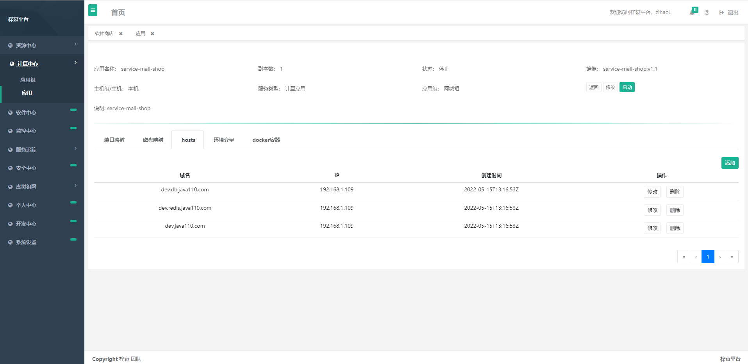Open the notification bell icon
Image resolution: width=748 pixels, height=364 pixels.
coord(692,12)
